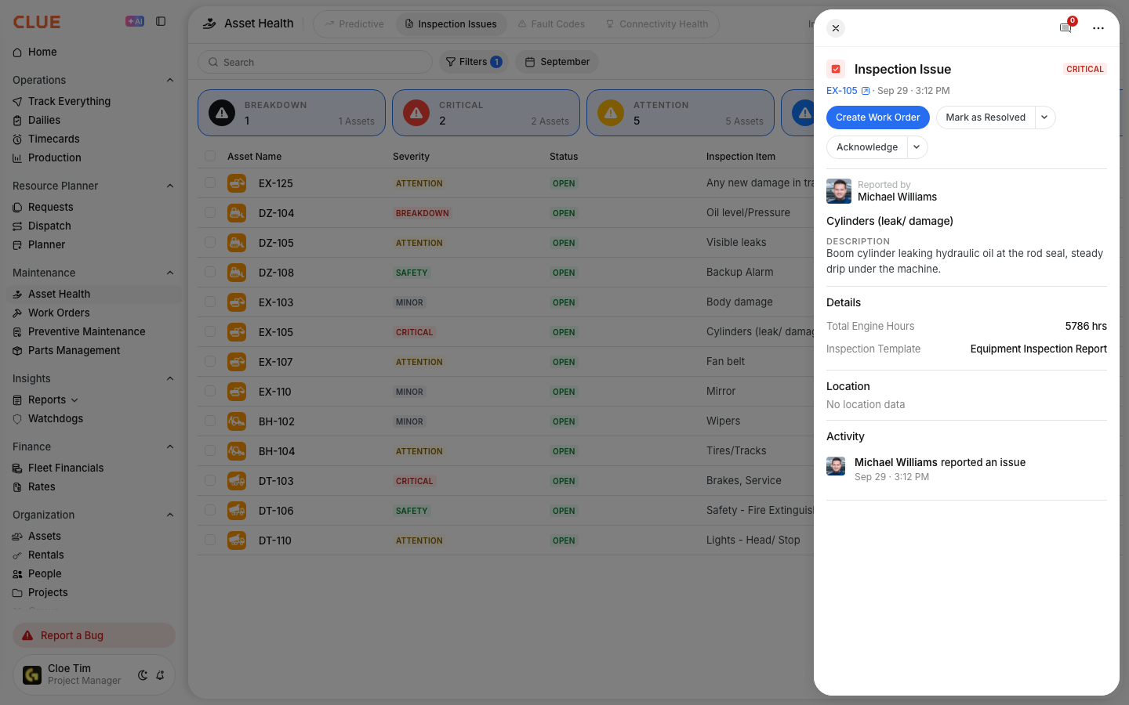Viewport: 1129px width, 705px height.
Task: Expand the Reports submenu chevron
Action: pos(74,400)
